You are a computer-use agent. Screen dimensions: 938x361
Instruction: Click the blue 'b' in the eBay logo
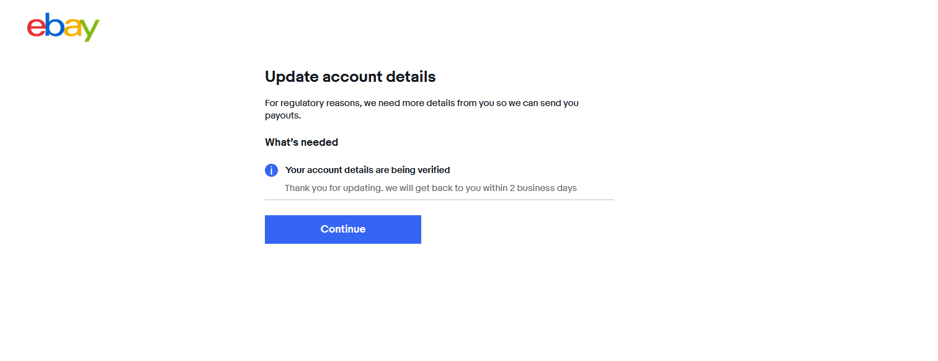[54, 26]
